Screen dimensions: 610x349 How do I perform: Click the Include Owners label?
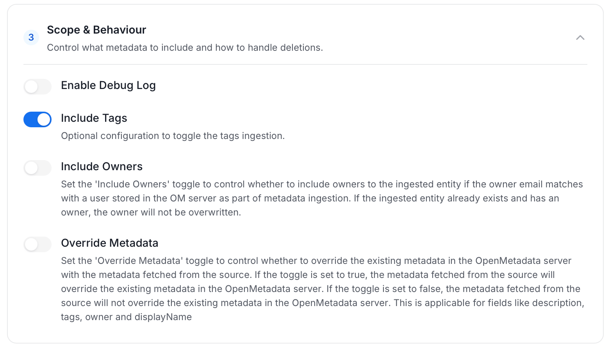pos(102,167)
